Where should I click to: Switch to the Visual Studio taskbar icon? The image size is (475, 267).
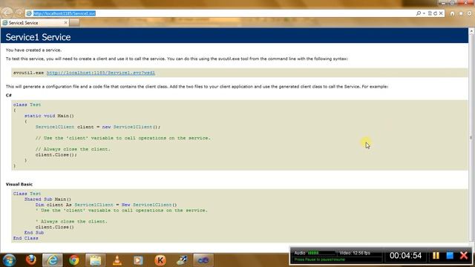tap(203, 260)
